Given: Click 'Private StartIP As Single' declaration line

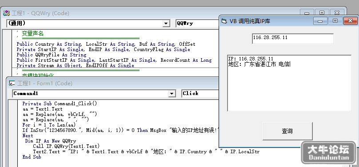Looking at the screenshot, I should (103, 49).
